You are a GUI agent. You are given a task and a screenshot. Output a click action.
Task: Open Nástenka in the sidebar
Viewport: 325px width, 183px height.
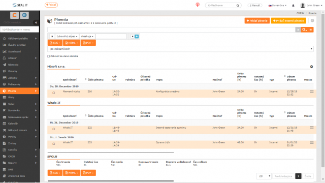coord(13,65)
